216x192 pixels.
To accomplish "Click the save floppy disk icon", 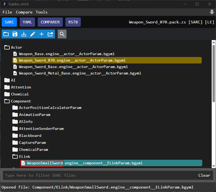I will click(x=15, y=34).
